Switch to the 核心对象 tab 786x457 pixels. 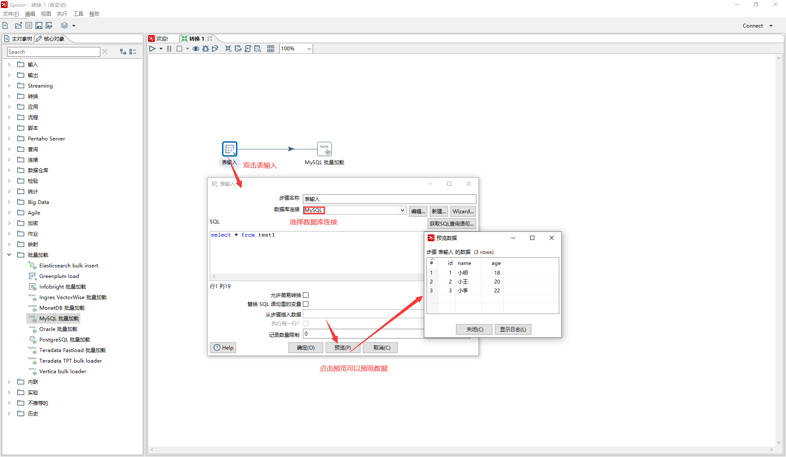50,39
